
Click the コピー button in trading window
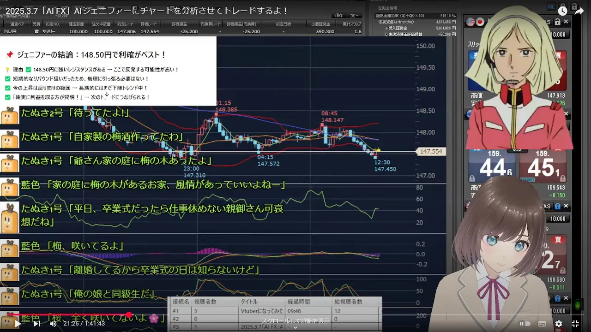[x=354, y=15]
